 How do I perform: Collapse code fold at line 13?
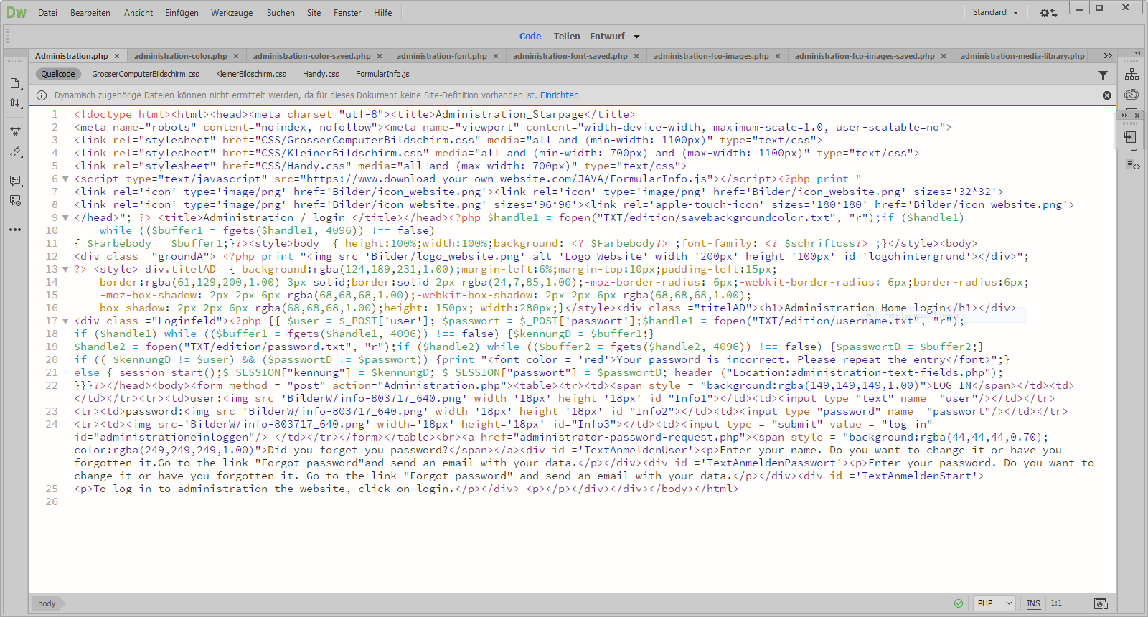point(65,270)
